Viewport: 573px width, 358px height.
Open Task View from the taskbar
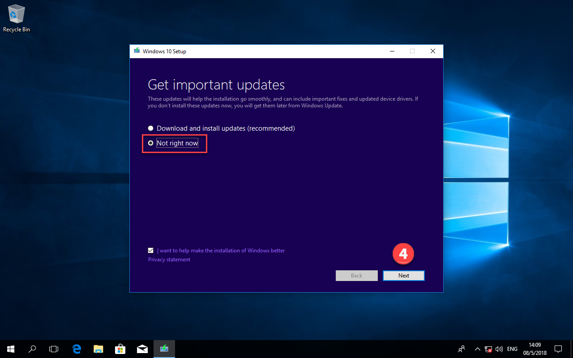(x=54, y=349)
